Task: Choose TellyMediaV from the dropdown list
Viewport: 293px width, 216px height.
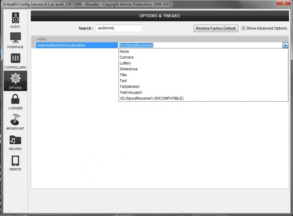Action: pyautogui.click(x=203, y=87)
